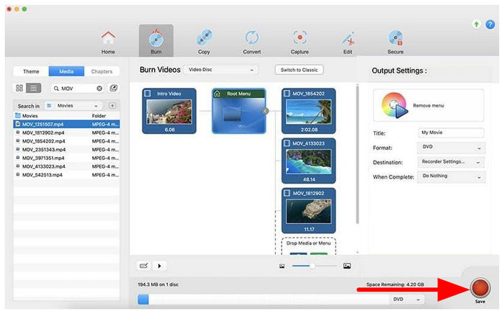Switch media browser to list view
The width and height of the screenshot is (504, 314).
33,88
